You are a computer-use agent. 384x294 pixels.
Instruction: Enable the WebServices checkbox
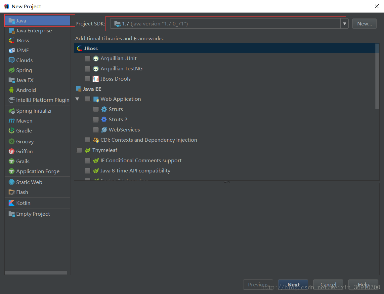pos(96,129)
